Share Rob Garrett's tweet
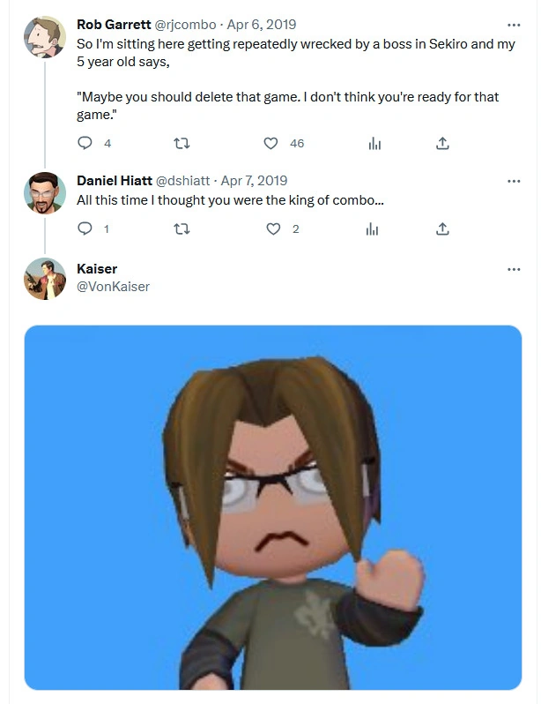This screenshot has width=541, height=704. coord(443,143)
